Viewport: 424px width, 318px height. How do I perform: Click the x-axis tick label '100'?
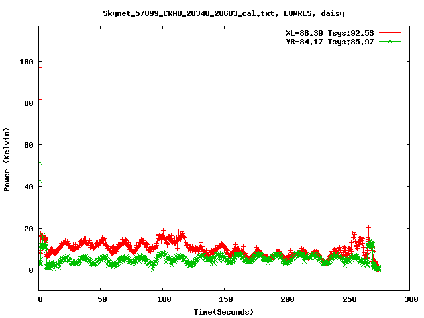click(x=164, y=299)
